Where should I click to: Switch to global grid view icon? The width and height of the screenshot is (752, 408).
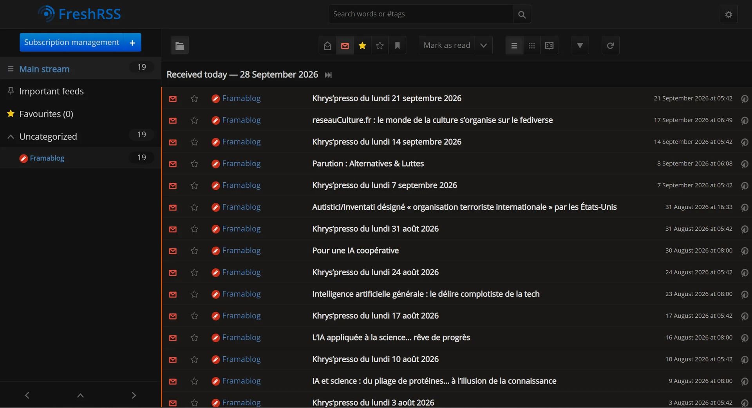[x=531, y=45]
